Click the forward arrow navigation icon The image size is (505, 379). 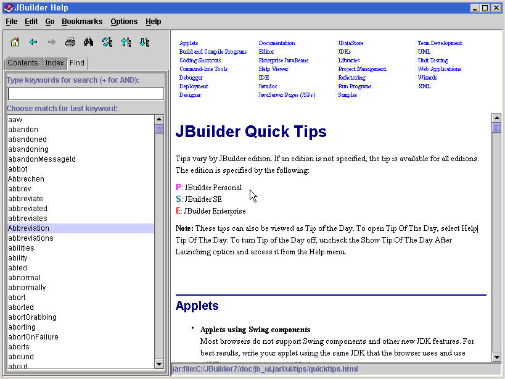click(52, 42)
